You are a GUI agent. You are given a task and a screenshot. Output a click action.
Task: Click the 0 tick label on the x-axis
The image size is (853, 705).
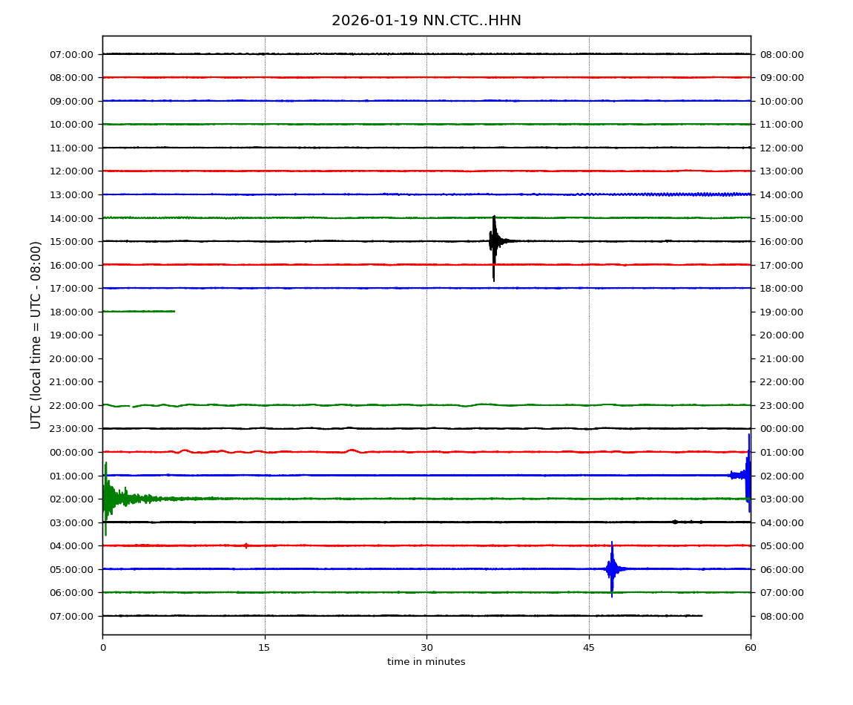pyautogui.click(x=102, y=648)
